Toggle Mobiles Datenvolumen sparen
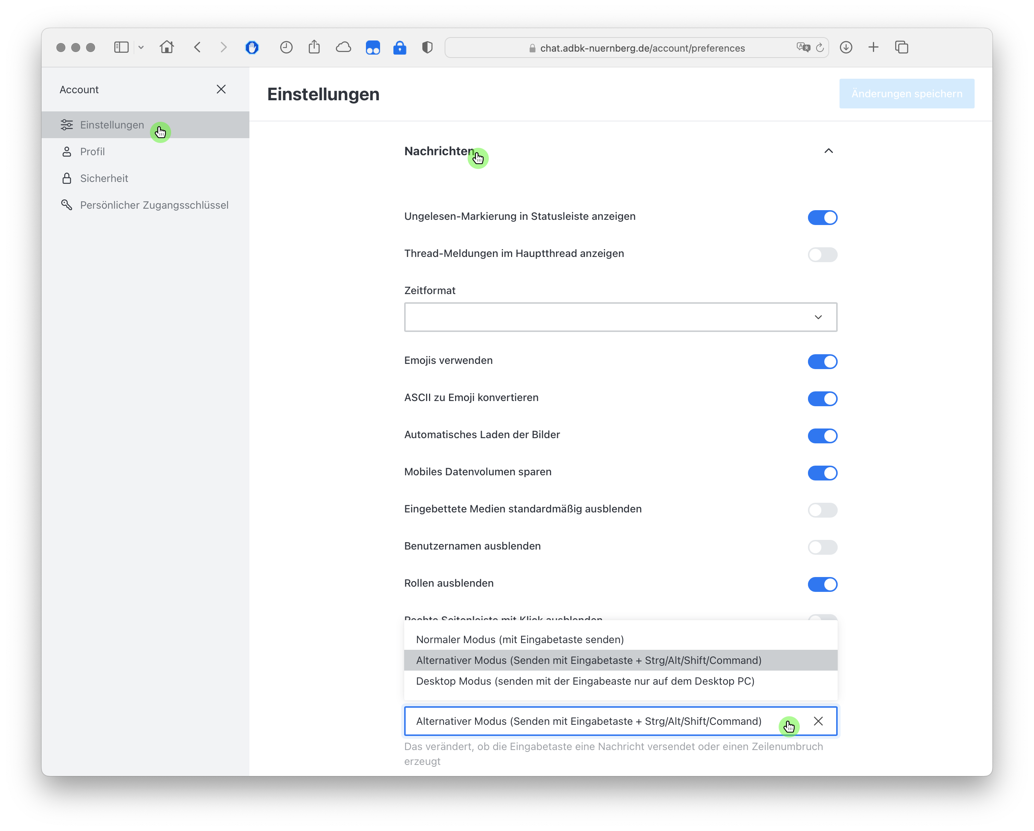This screenshot has width=1034, height=831. (x=822, y=473)
